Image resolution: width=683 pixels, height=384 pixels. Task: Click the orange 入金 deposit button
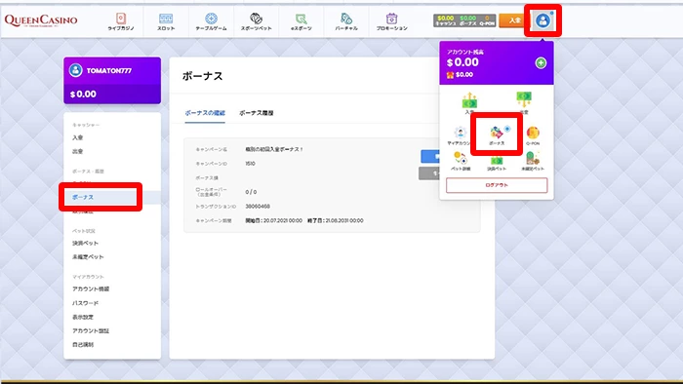514,20
